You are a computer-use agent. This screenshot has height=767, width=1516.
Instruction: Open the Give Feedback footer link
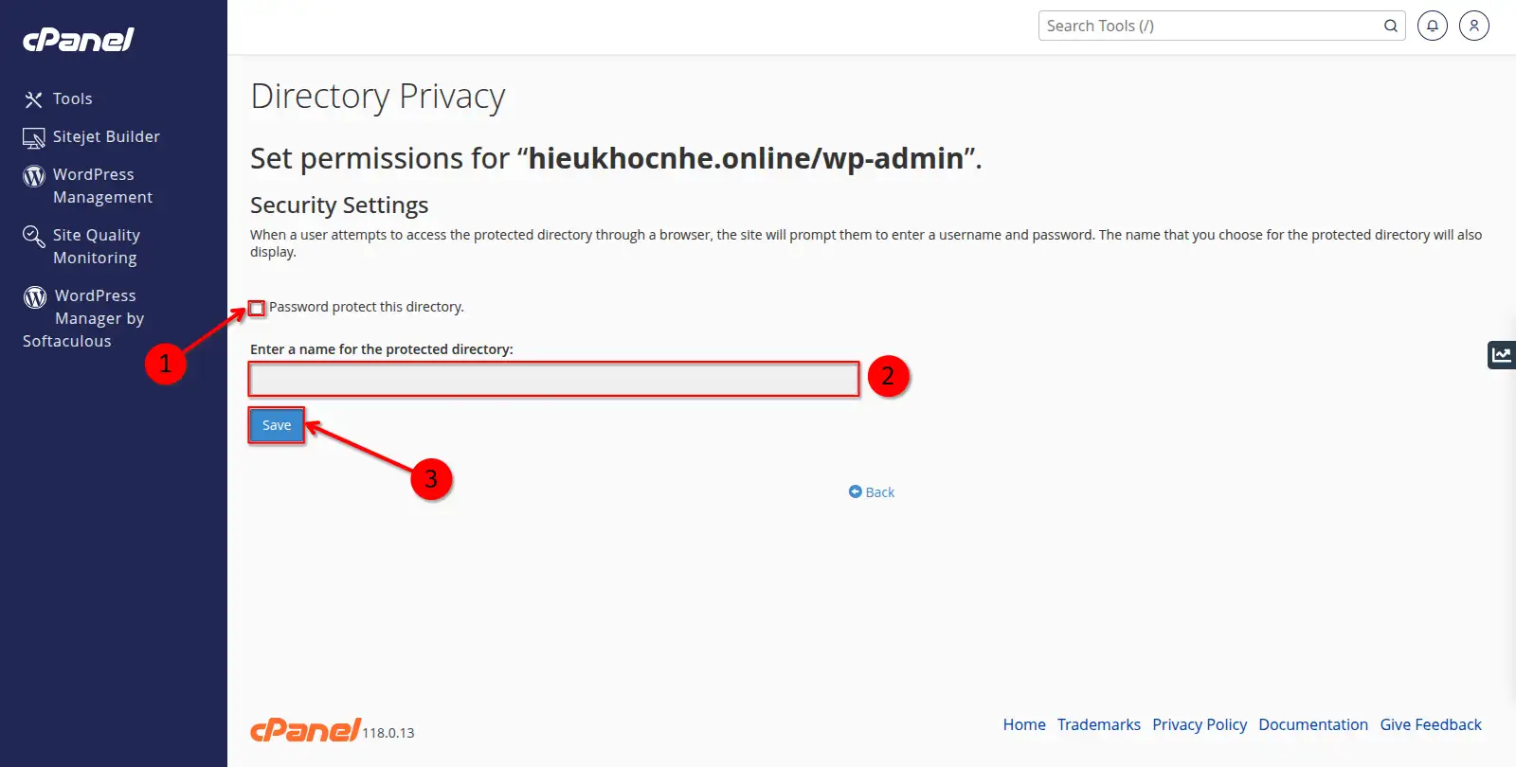click(x=1431, y=724)
